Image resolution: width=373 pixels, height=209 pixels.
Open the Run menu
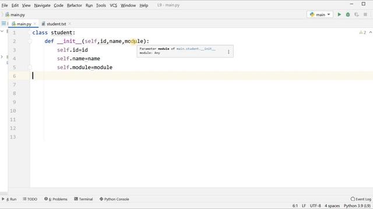point(89,5)
